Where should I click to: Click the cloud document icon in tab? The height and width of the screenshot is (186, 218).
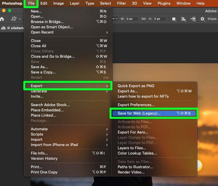click(x=3, y=28)
